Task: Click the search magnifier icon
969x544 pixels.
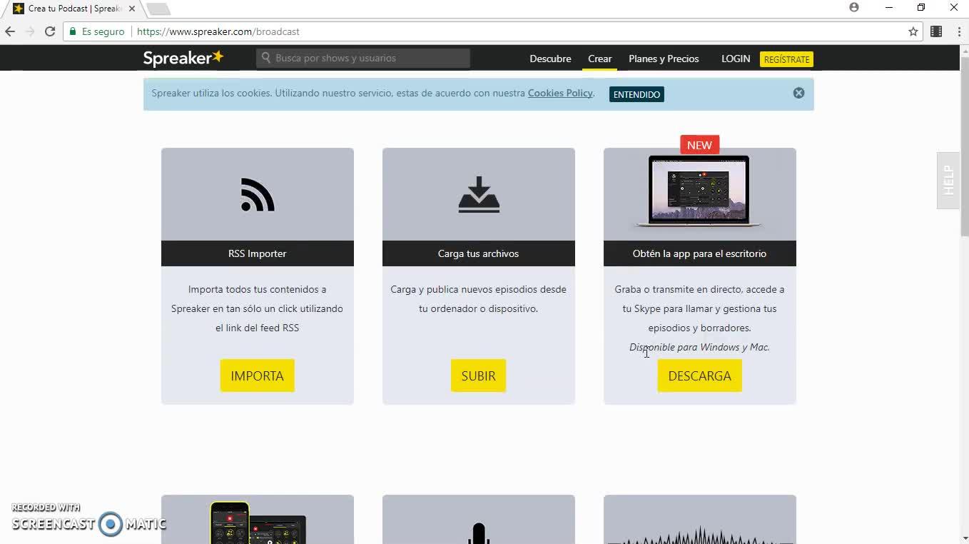Action: click(266, 58)
